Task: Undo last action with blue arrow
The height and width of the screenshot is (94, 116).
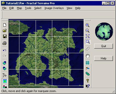Action: pyautogui.click(x=5, y=50)
